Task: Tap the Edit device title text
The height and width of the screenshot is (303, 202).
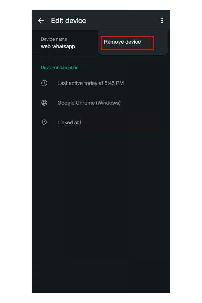Action: 68,21
